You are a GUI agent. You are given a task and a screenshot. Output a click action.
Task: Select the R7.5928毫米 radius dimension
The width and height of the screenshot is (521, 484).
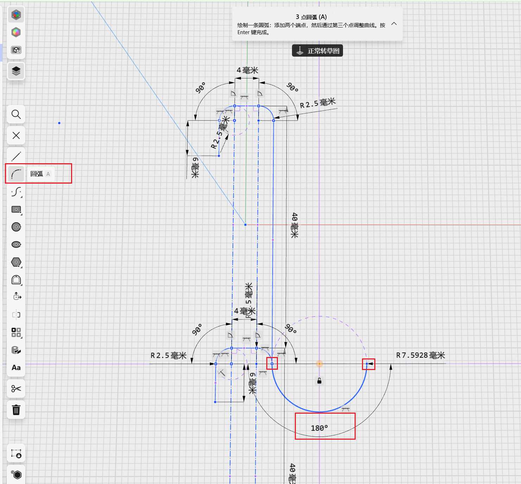click(x=421, y=355)
